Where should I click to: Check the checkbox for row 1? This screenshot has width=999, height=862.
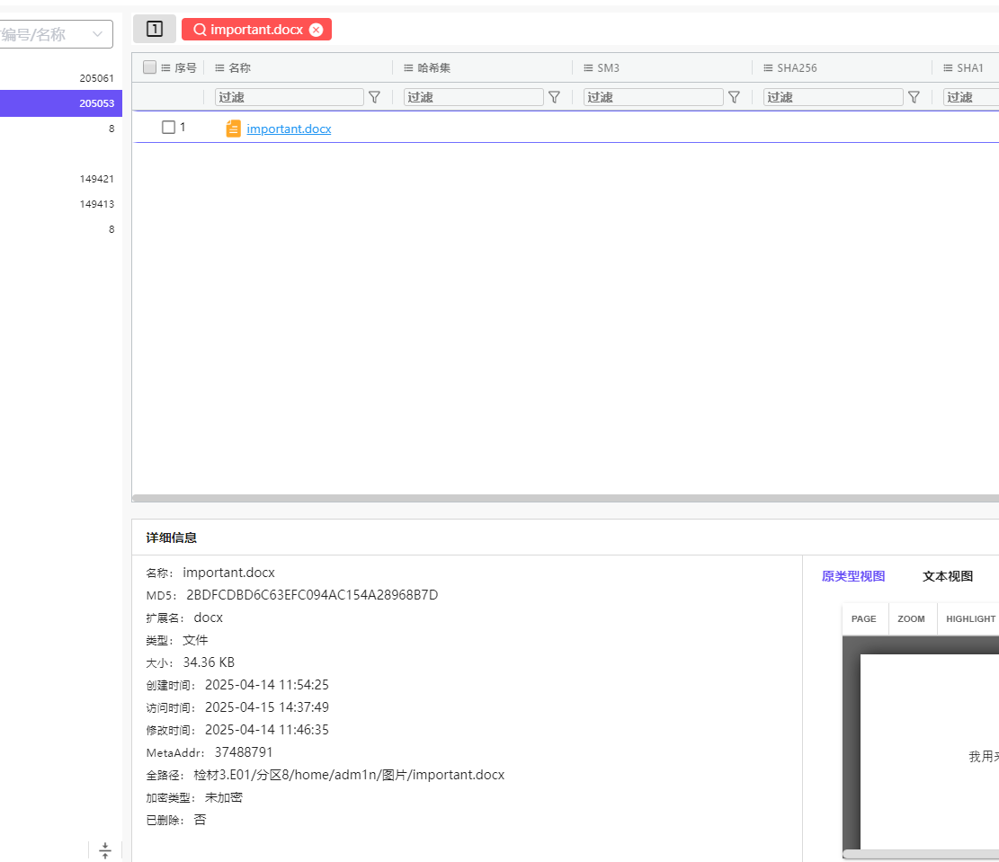pos(168,128)
